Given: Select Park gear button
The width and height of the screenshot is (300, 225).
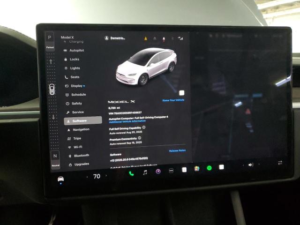Looking at the screenshot, I should click(50, 41).
